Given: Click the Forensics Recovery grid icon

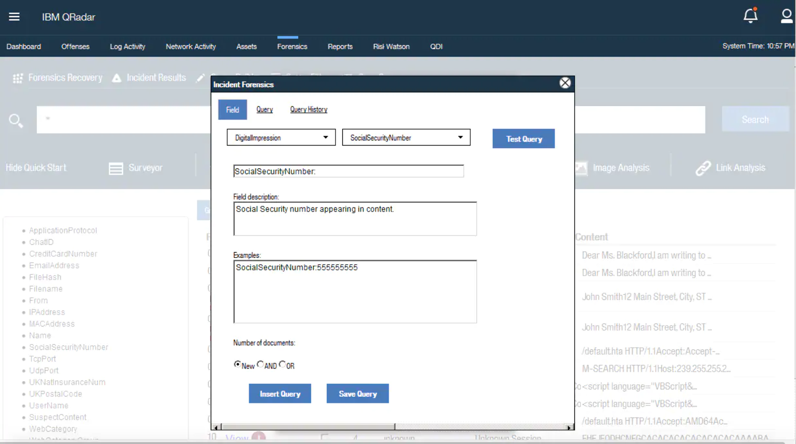Looking at the screenshot, I should coord(18,78).
